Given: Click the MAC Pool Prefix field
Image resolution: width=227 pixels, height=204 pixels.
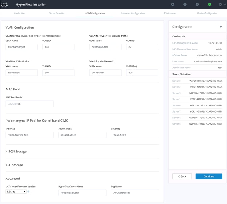Looking at the screenshot, I should click(30, 104).
